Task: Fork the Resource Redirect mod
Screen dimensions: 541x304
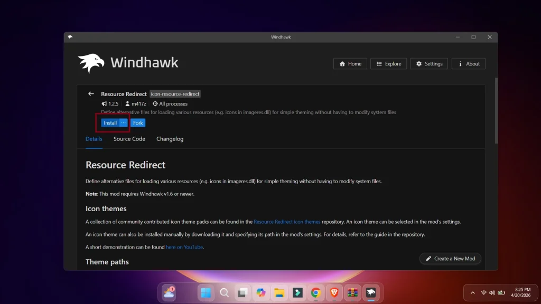Action: coord(137,122)
